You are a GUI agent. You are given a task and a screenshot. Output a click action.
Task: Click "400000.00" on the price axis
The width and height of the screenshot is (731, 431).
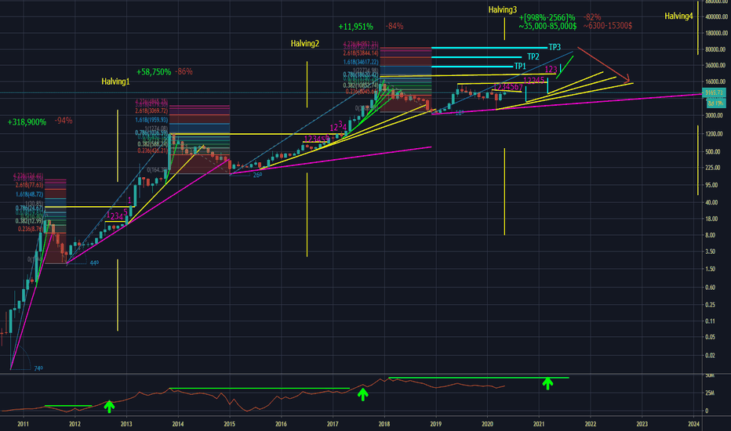pyautogui.click(x=715, y=16)
